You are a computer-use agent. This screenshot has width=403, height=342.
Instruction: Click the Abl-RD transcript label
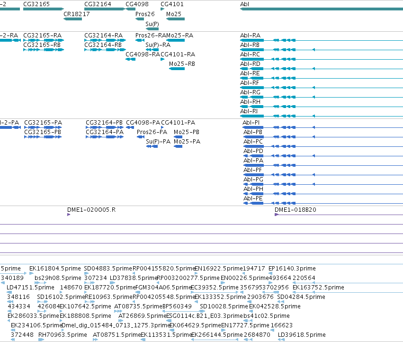click(250, 64)
